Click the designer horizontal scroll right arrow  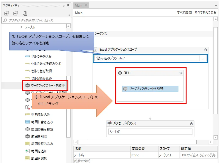211,142
